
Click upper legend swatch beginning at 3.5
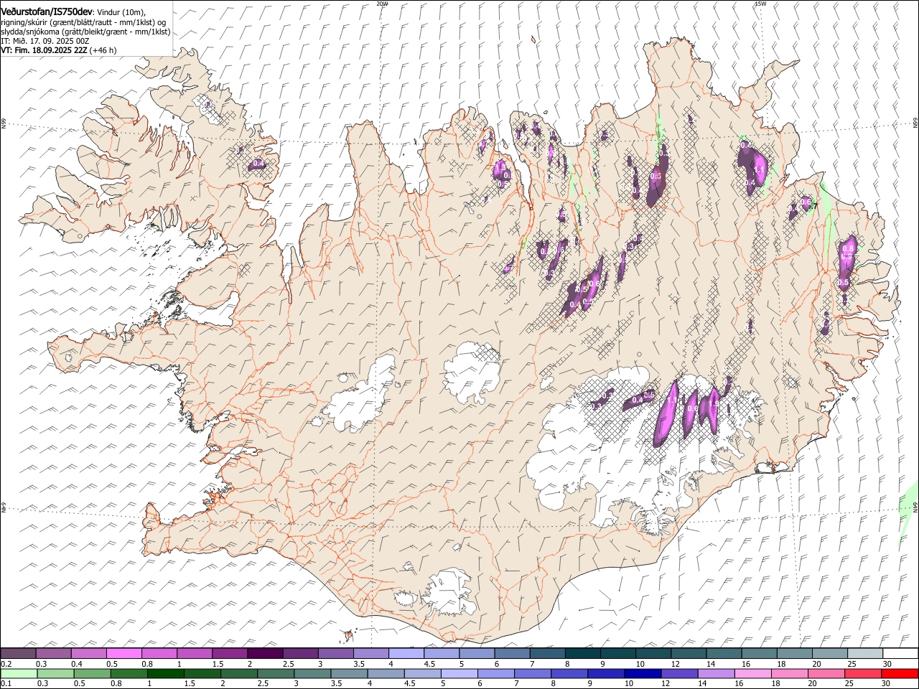pos(370,653)
